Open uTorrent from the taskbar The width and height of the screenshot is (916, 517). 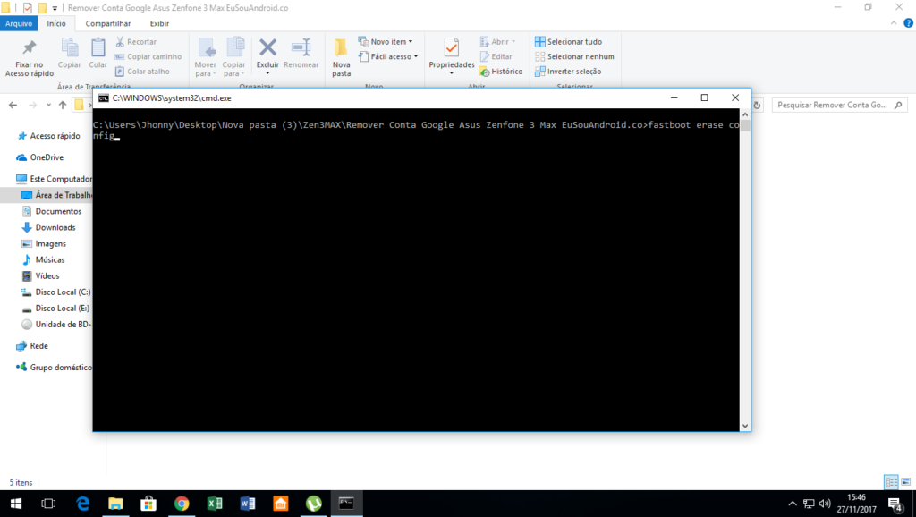click(314, 504)
